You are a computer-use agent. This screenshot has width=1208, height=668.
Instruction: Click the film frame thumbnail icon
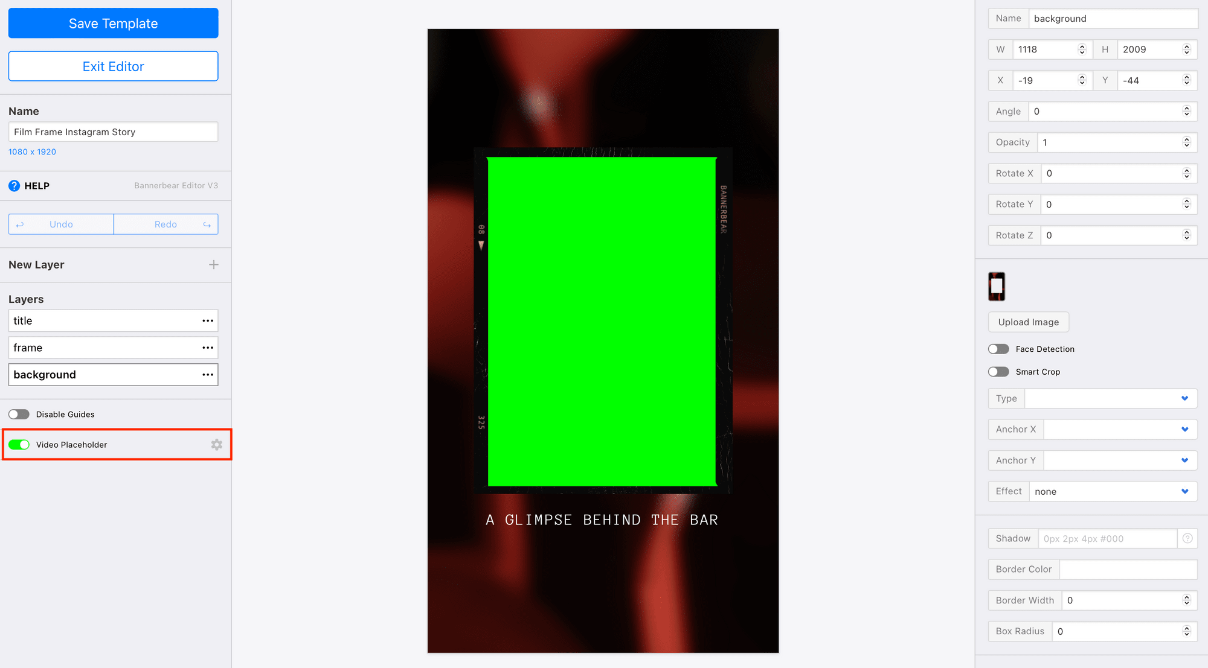pyautogui.click(x=997, y=286)
